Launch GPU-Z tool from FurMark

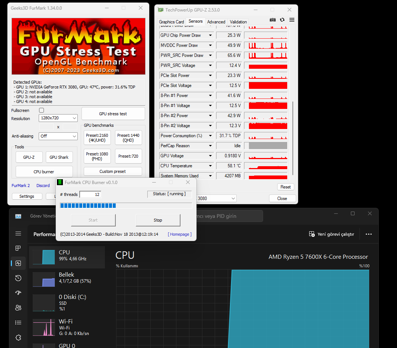point(29,157)
